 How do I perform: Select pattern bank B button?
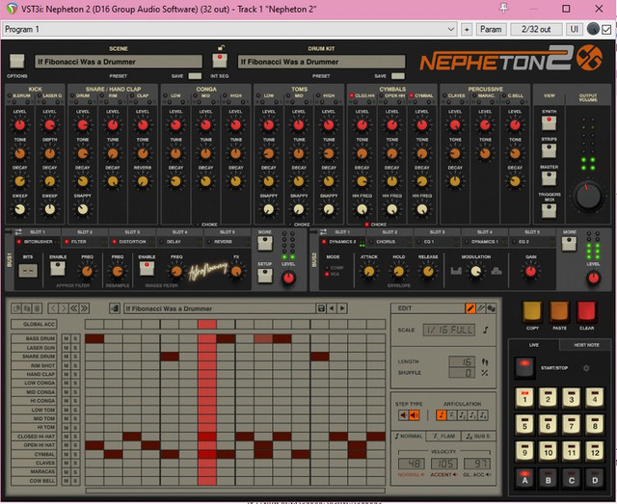(548, 479)
